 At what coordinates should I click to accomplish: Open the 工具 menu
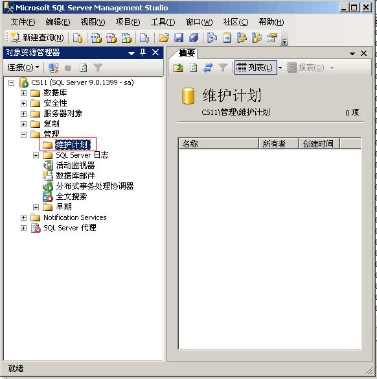click(163, 22)
